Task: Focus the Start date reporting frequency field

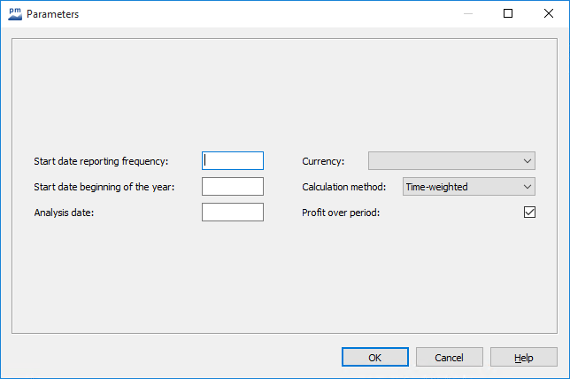Action: 233,161
